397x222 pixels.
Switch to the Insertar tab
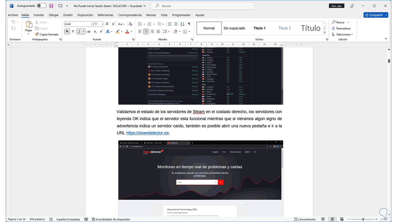(x=39, y=15)
